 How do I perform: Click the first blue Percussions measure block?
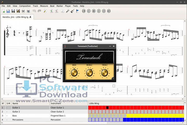(125, 120)
